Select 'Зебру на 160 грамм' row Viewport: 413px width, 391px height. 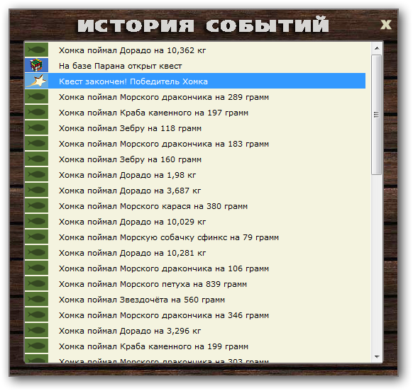pos(195,159)
